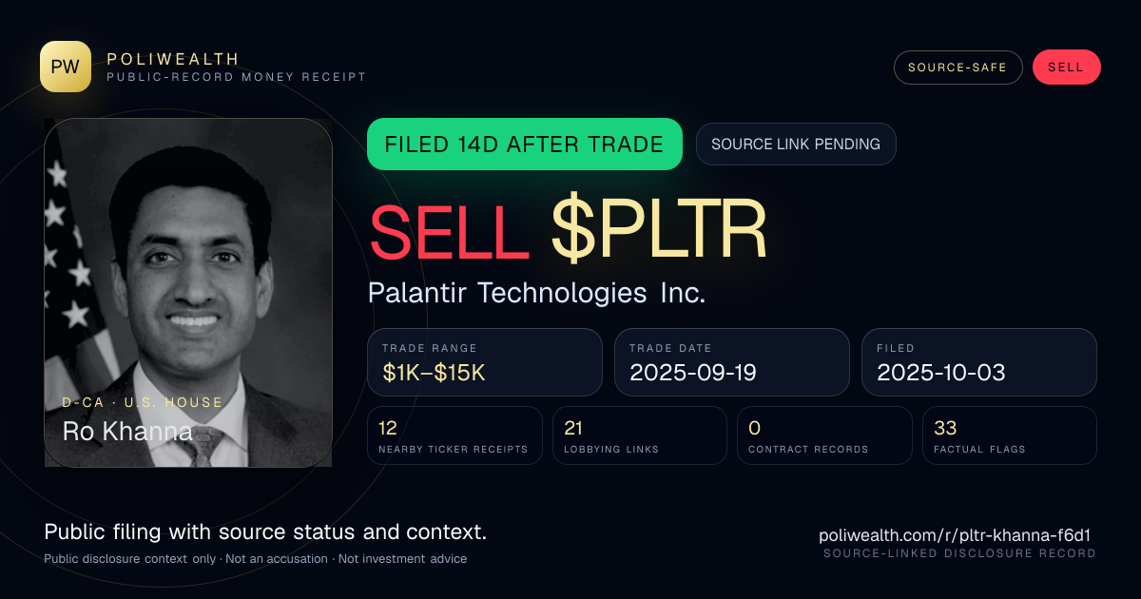The height and width of the screenshot is (599, 1141).
Task: Select Palantir Technologies Inc. company name
Action: (536, 293)
